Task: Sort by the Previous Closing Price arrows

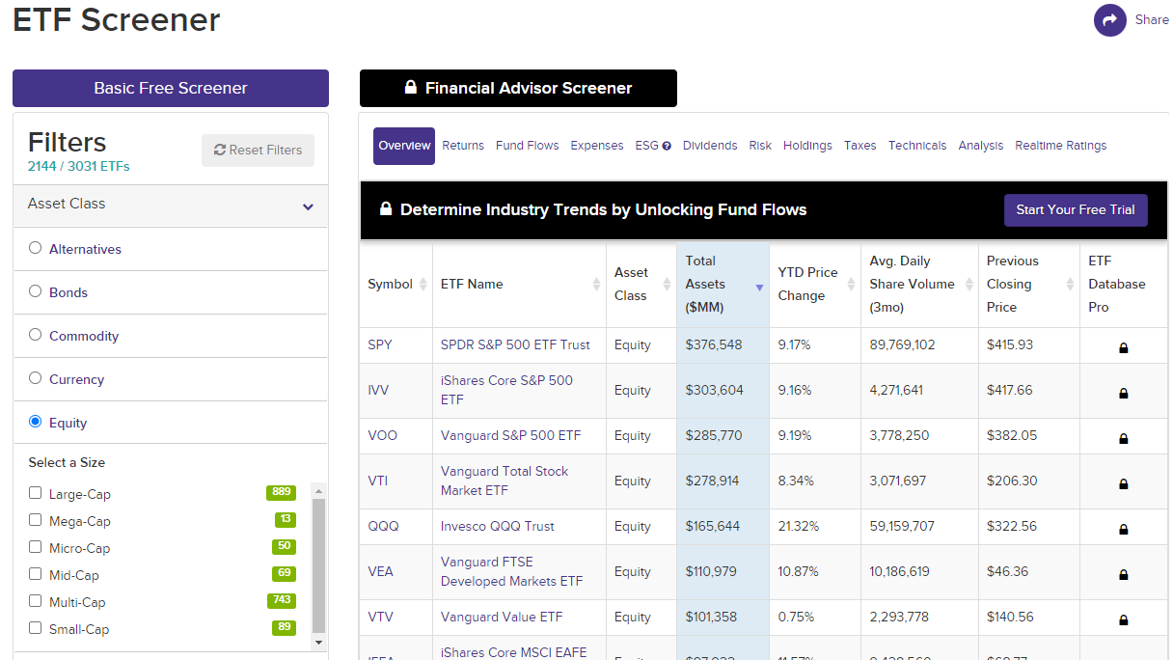Action: (1070, 284)
